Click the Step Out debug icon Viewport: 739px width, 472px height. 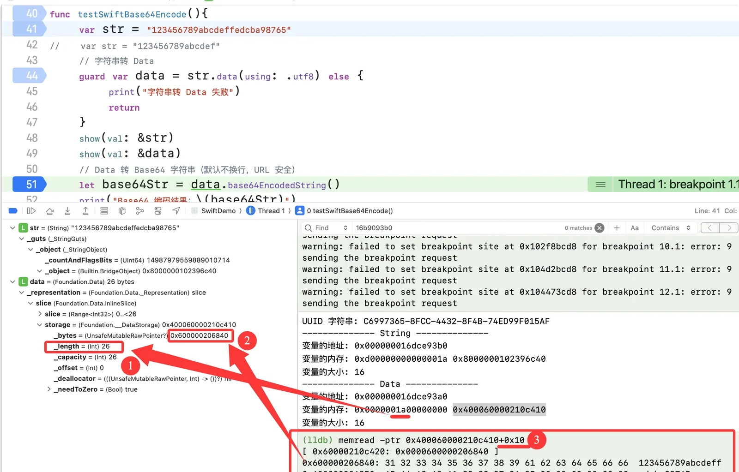click(x=85, y=211)
